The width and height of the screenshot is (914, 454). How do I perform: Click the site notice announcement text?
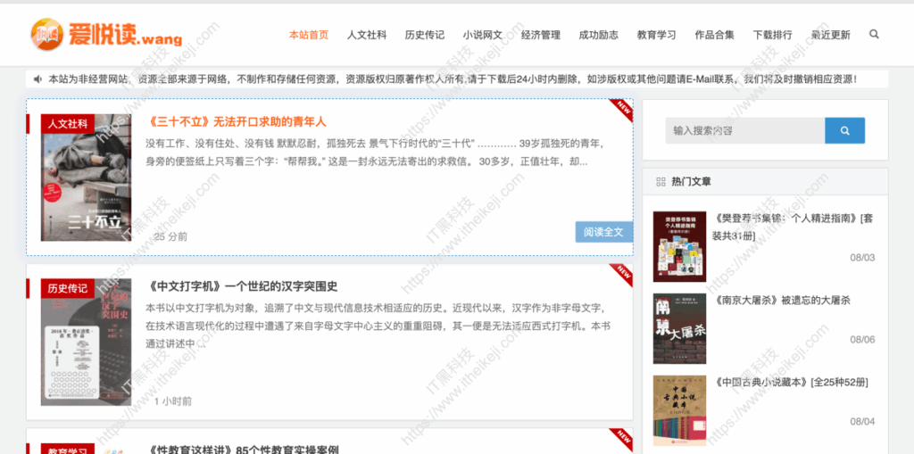click(x=453, y=78)
